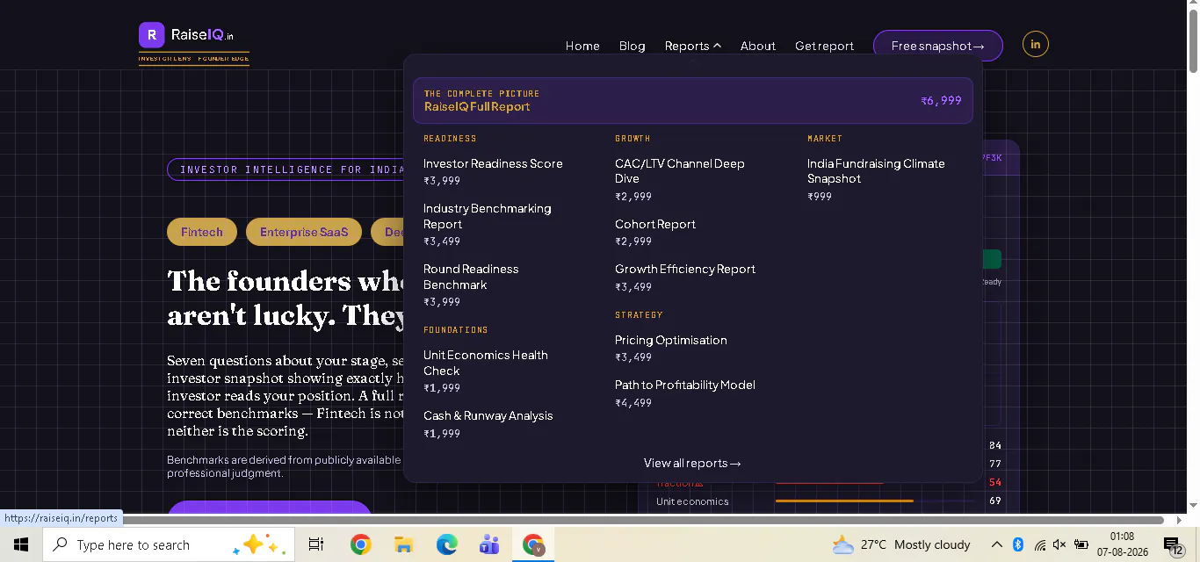
Task: Click the muted volume tray icon
Action: 1059,544
